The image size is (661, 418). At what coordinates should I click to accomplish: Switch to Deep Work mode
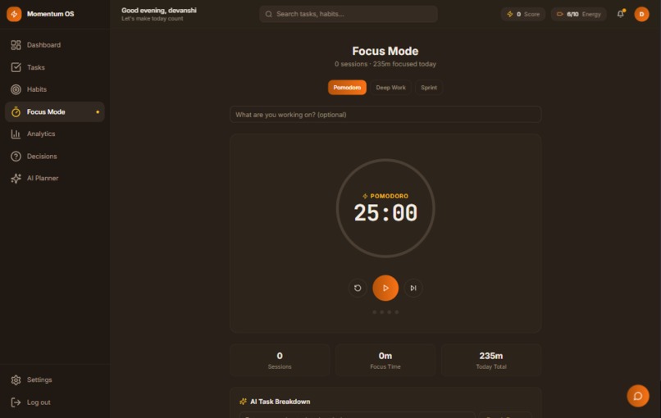391,87
